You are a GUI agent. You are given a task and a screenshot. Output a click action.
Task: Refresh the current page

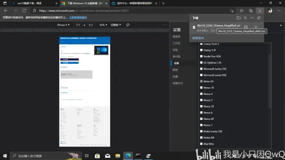pos(24,11)
